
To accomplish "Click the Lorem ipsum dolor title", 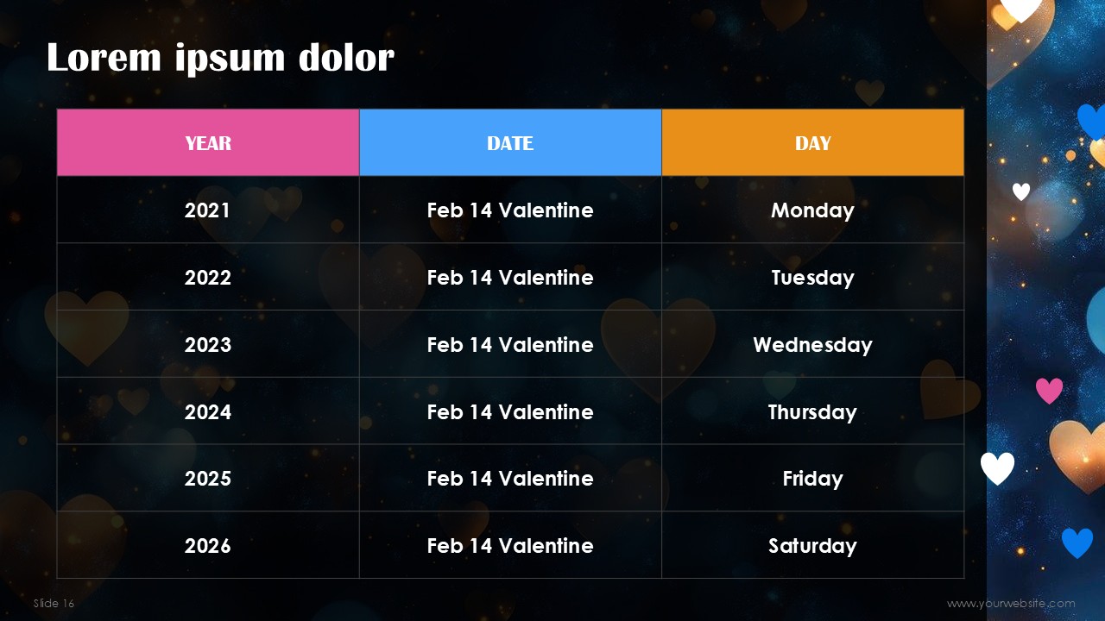I will point(220,58).
